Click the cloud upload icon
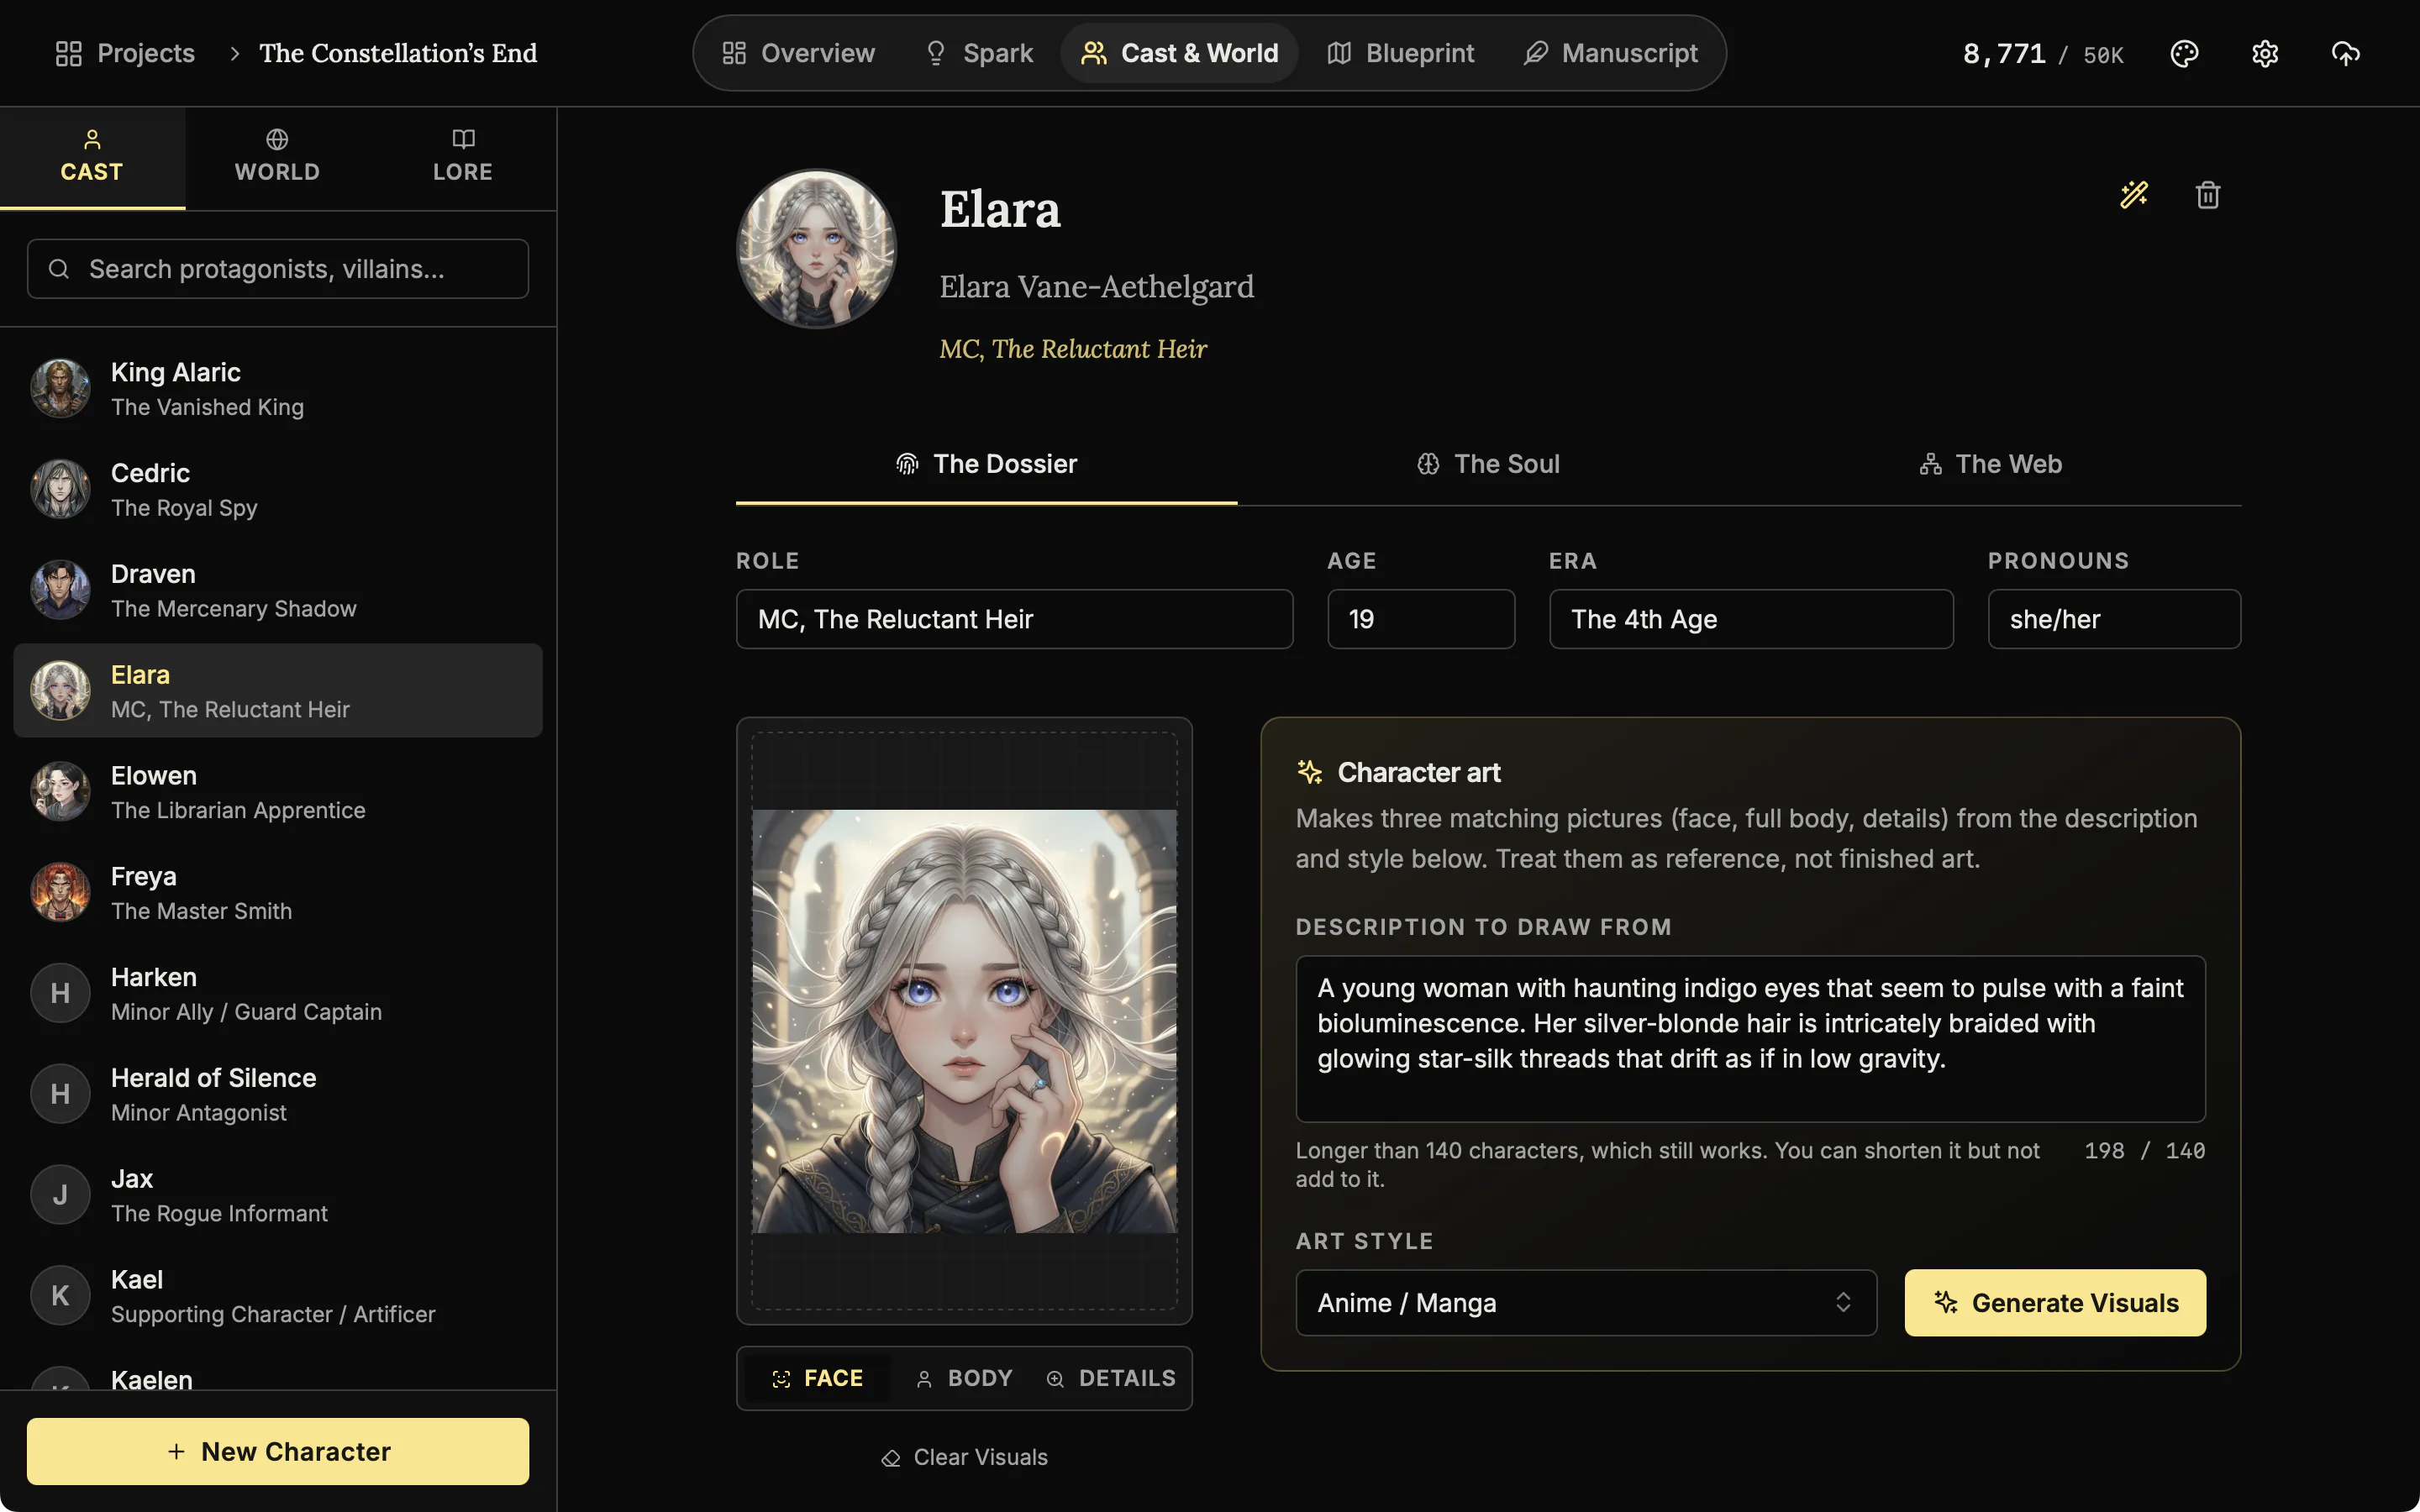The height and width of the screenshot is (1512, 2420). pos(2345,53)
